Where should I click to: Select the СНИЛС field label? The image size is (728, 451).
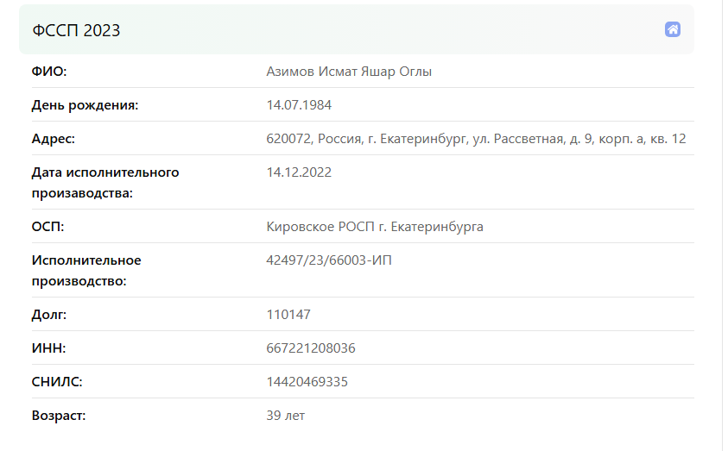[x=57, y=382]
